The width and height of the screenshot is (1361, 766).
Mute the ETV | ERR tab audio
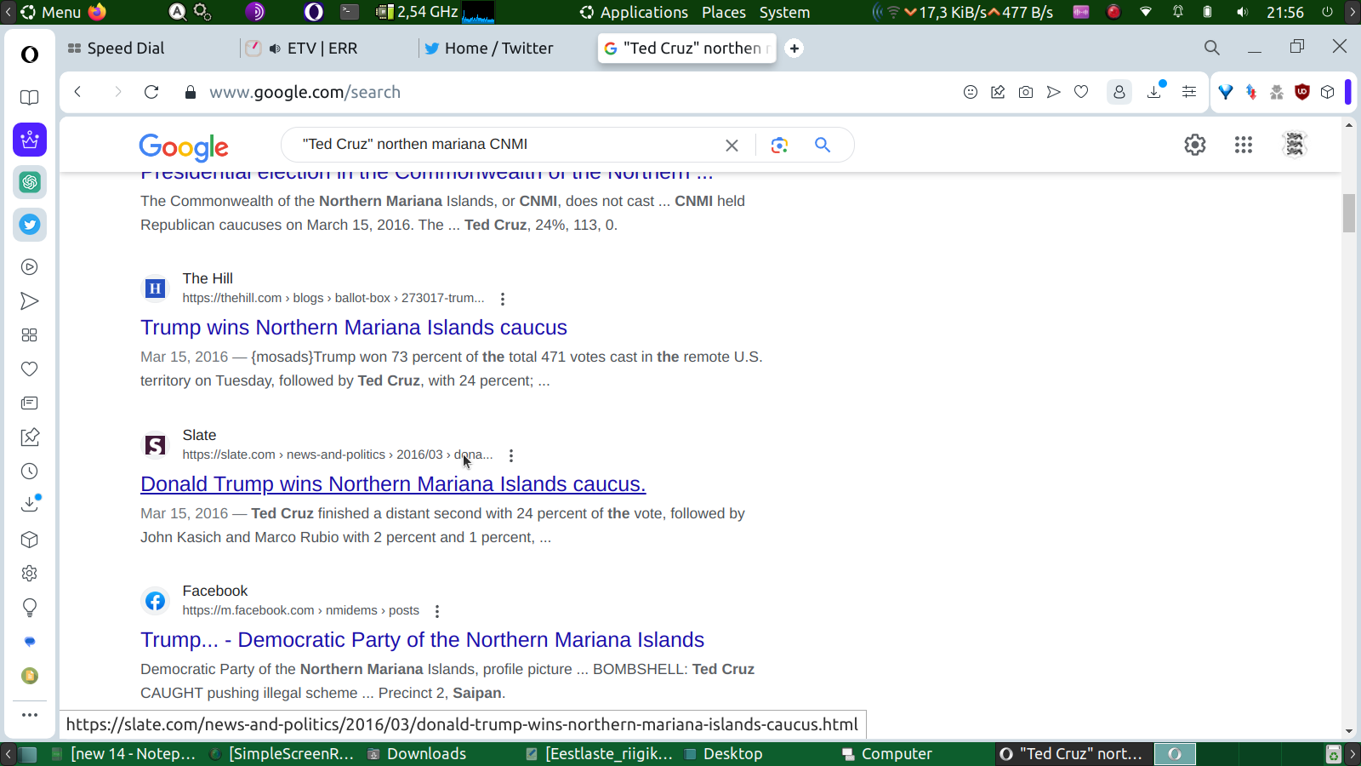[275, 49]
